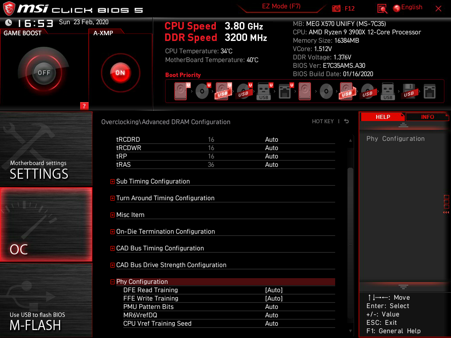This screenshot has width=451, height=338.
Task: Click the tRAS Auto value field
Action: [271, 165]
